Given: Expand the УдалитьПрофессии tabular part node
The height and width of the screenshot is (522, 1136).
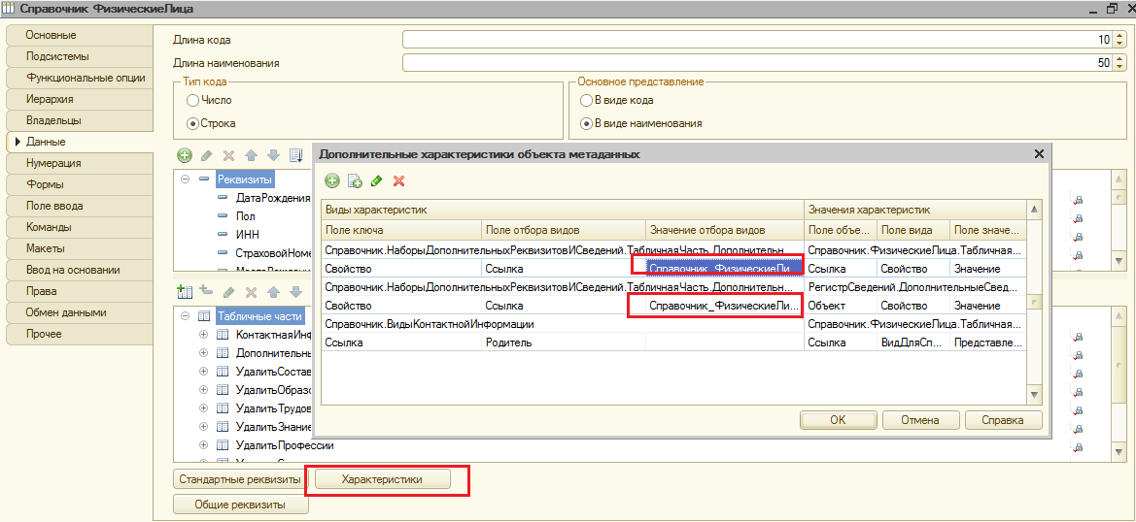Looking at the screenshot, I should pos(203,445).
